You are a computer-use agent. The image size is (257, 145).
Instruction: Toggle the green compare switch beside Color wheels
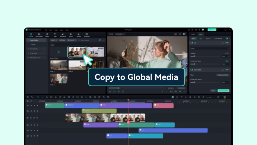(x=227, y=38)
